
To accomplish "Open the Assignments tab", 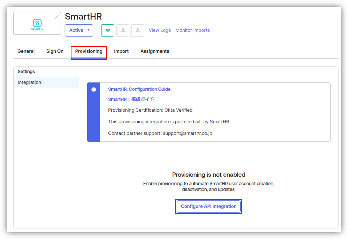I will [x=155, y=51].
